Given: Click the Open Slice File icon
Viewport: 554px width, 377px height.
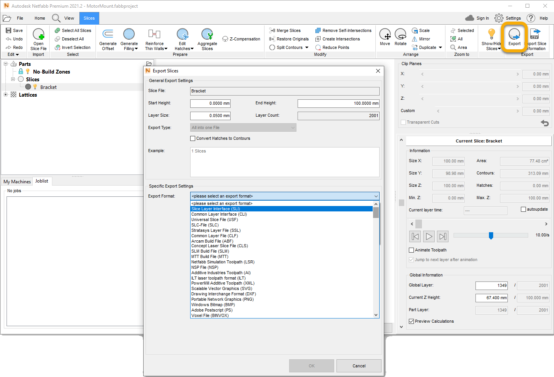Looking at the screenshot, I should pyautogui.click(x=38, y=34).
